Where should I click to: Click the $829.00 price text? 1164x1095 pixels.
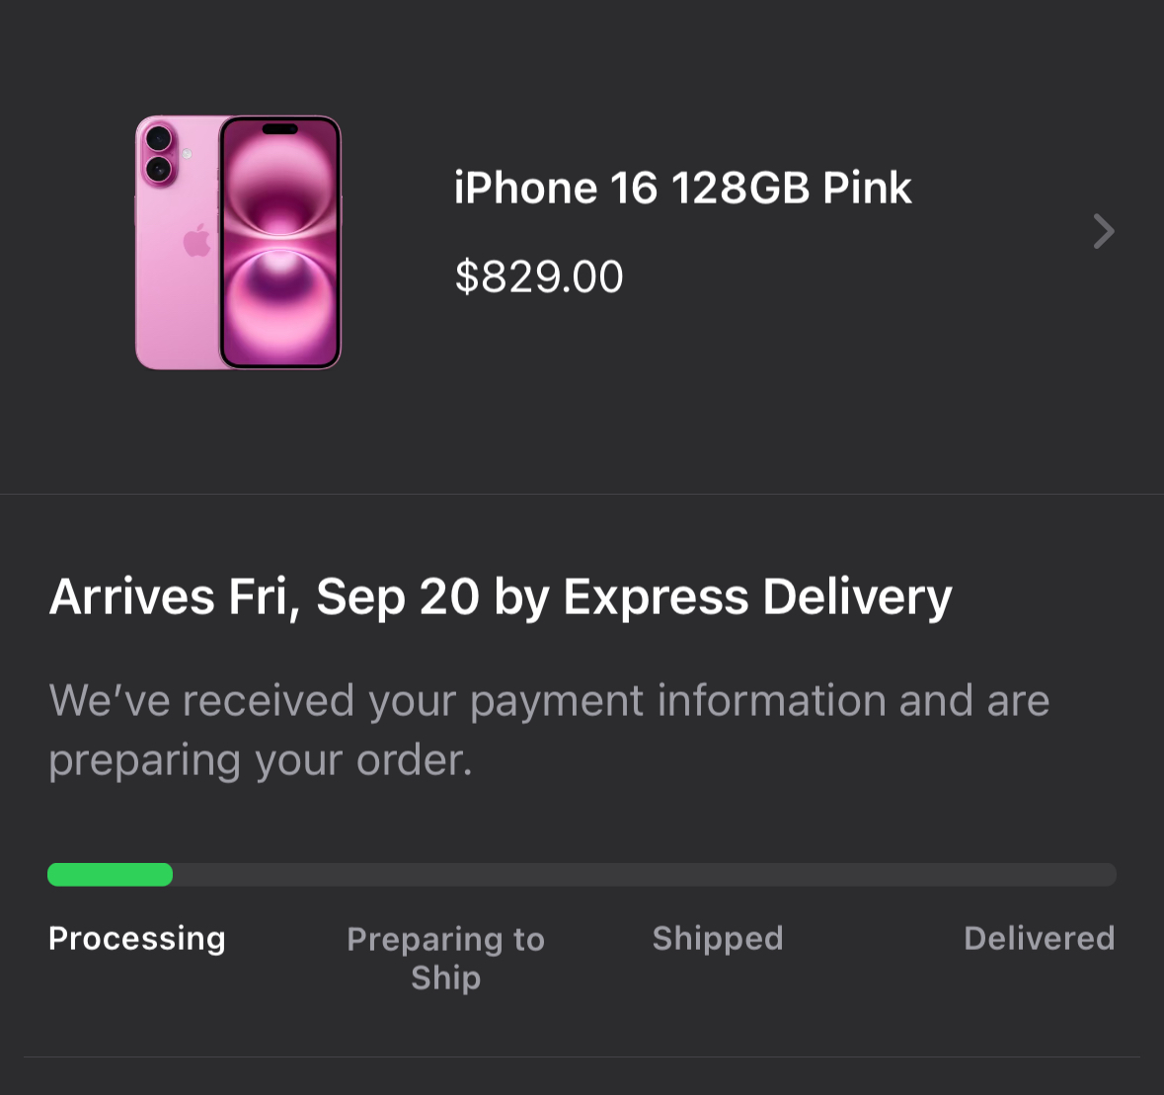point(539,276)
